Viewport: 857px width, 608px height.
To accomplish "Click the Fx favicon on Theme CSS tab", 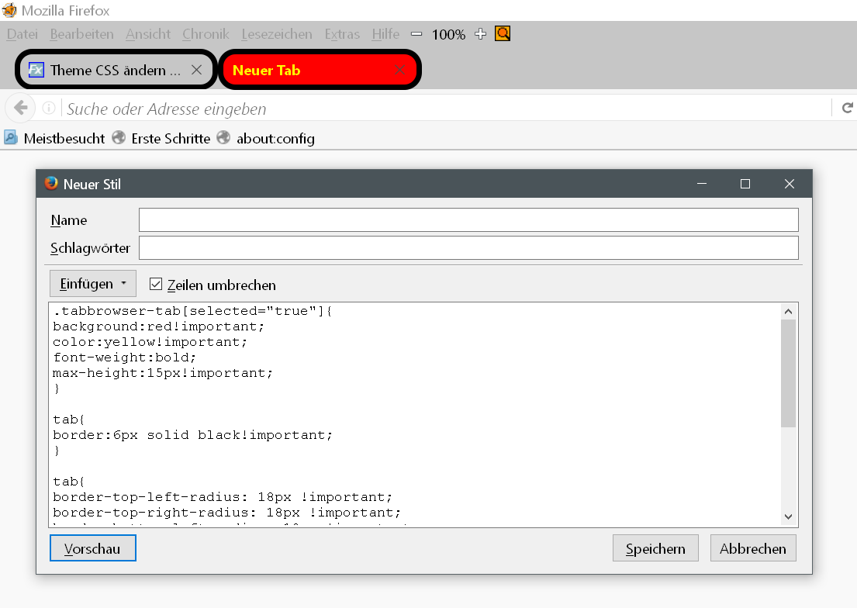I will coord(36,70).
